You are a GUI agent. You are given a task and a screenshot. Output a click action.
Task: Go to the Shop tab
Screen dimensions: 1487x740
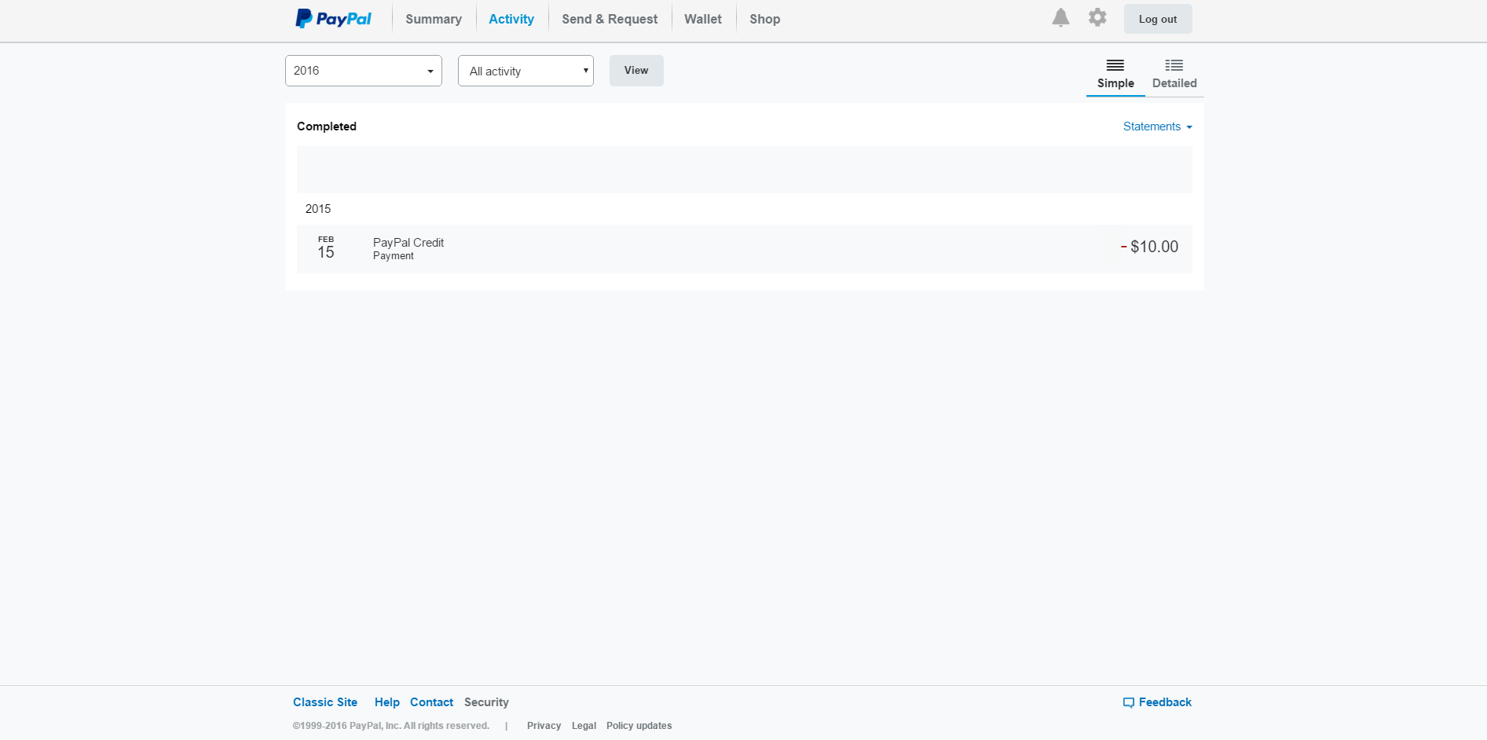click(x=764, y=19)
